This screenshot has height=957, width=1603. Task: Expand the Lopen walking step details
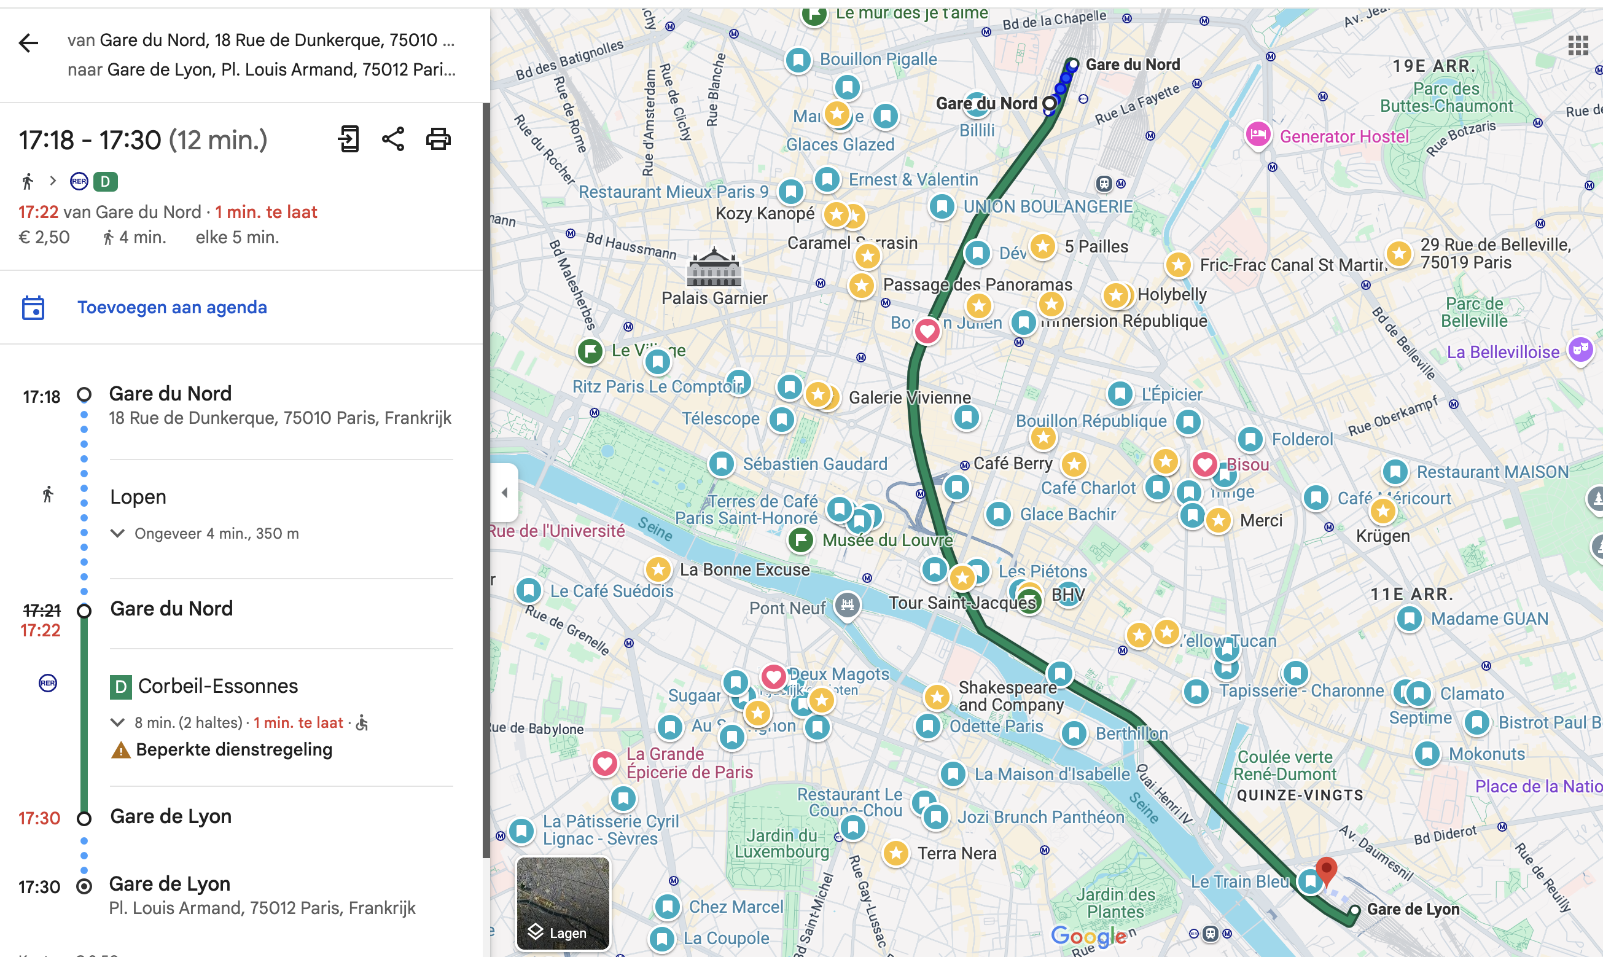coord(117,533)
